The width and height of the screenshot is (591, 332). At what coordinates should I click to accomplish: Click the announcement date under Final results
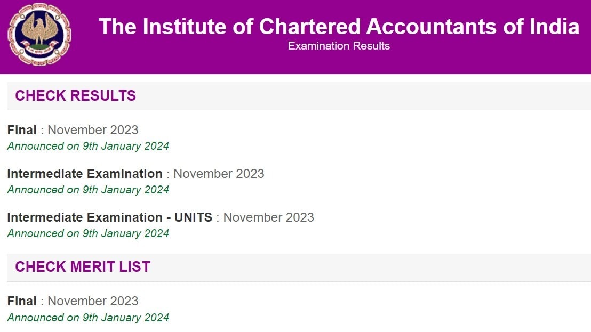88,146
